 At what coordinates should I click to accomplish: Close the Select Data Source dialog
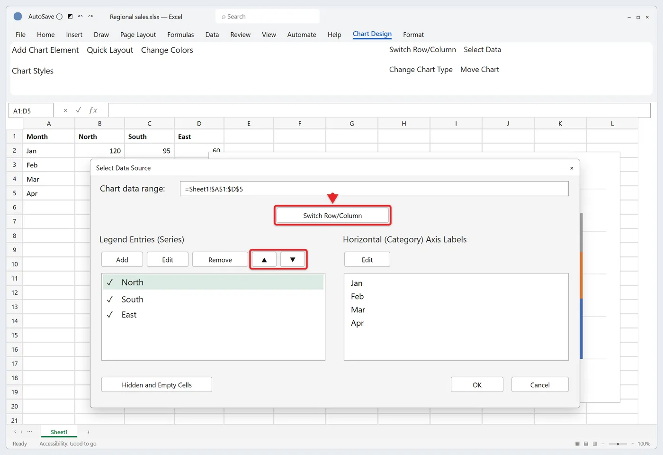coord(572,168)
